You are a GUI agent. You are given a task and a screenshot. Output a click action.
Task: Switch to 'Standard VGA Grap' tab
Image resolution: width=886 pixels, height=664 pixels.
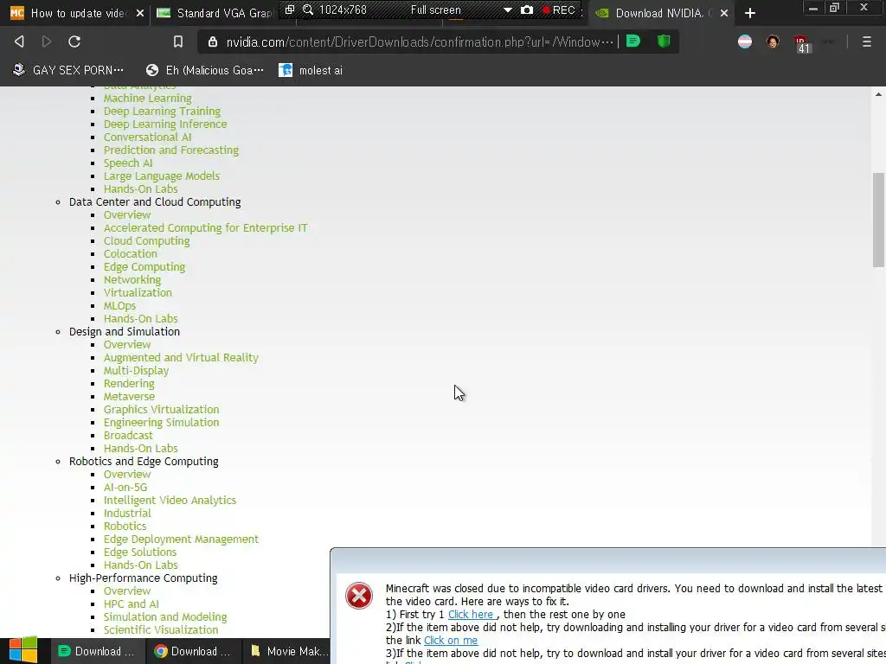point(217,13)
